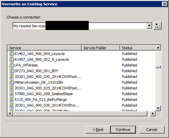Click the Continue button
Screen dimensions: 169x138
[123, 130]
